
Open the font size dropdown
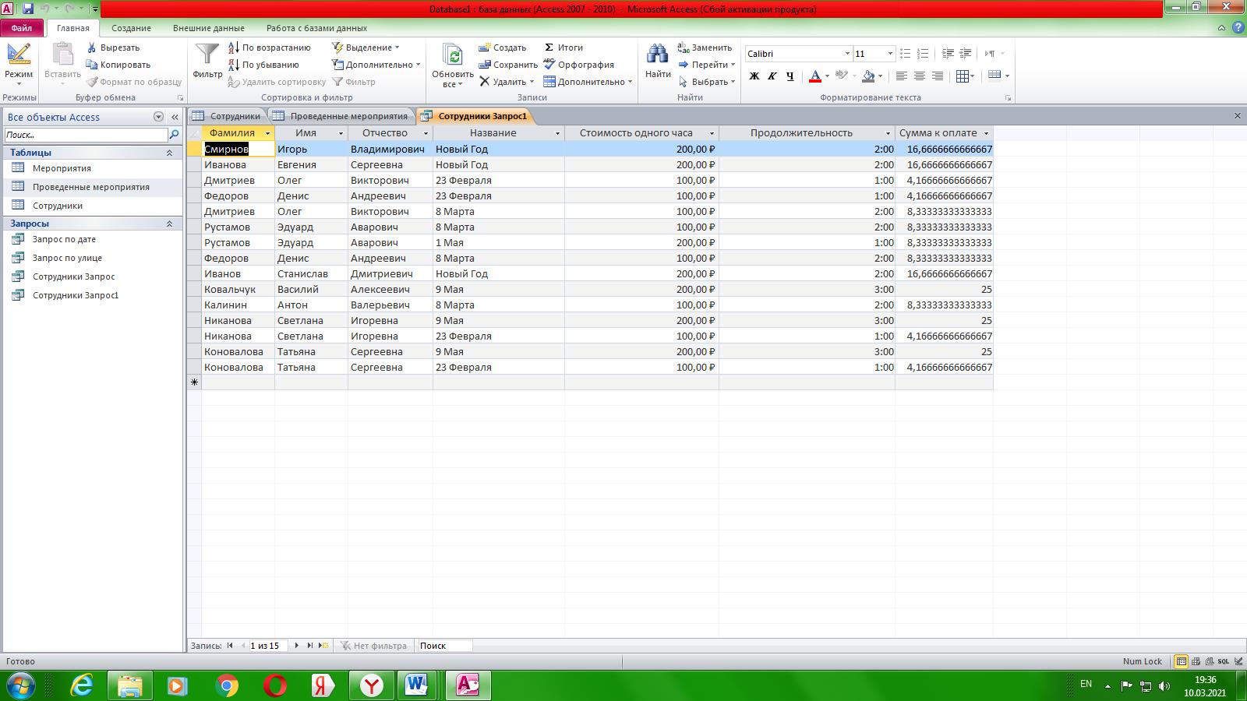(x=890, y=54)
